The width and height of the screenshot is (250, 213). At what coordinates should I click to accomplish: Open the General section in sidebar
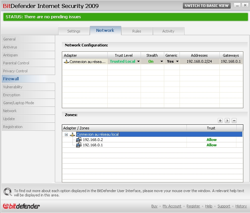(x=28, y=39)
